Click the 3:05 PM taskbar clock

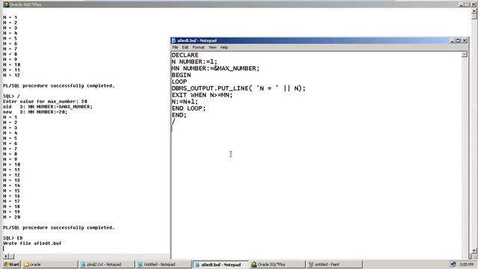[x=466, y=265]
